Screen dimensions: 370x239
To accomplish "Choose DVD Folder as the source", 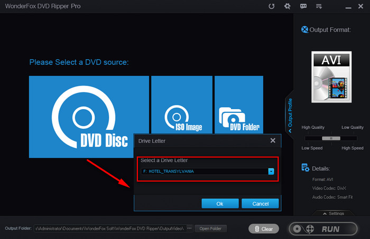I will (239, 104).
